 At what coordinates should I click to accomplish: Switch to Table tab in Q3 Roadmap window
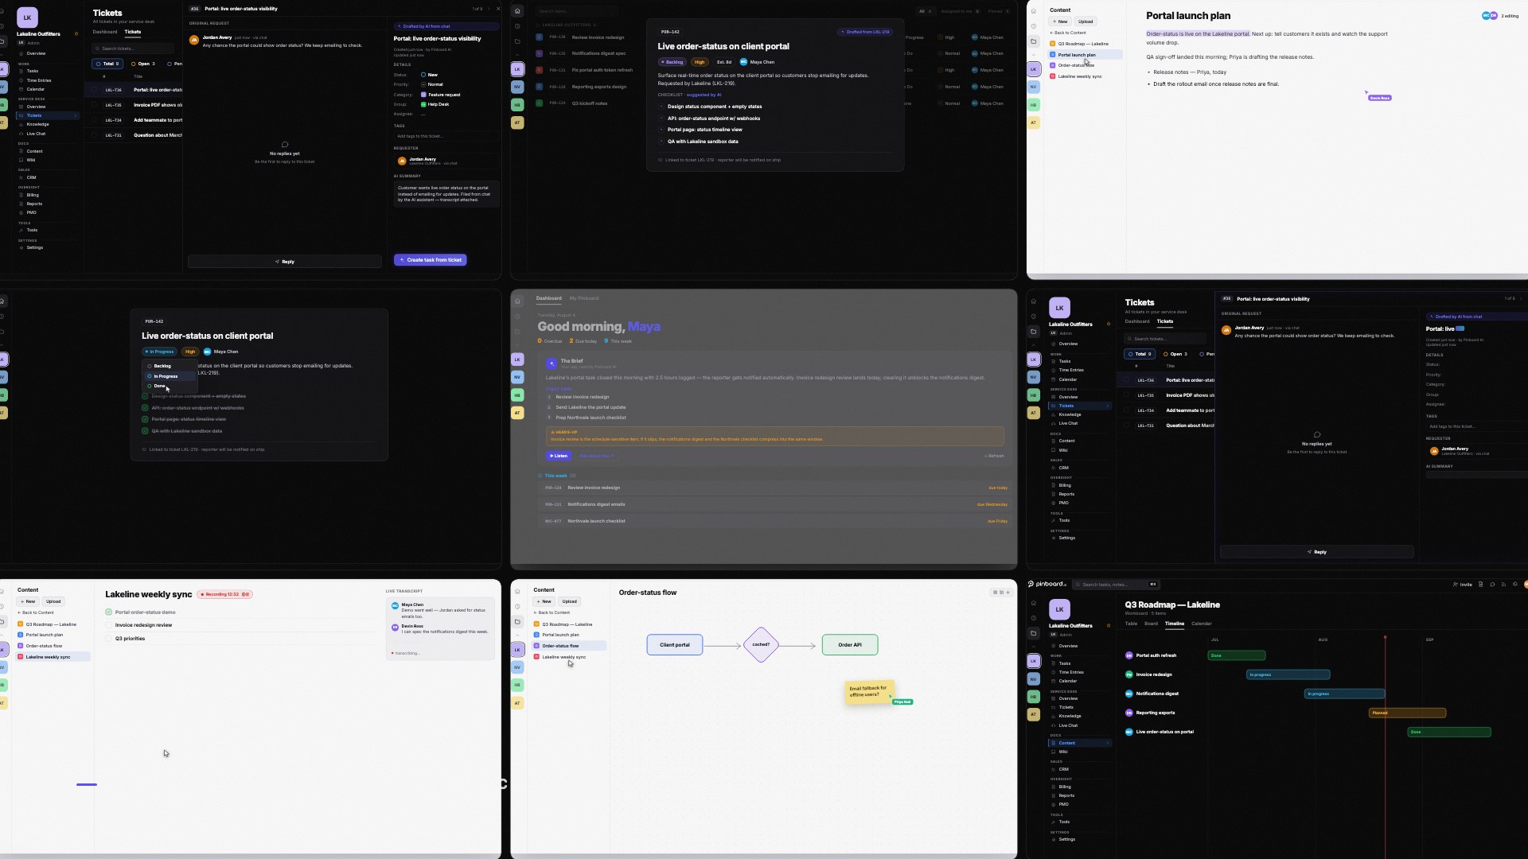coord(1131,624)
